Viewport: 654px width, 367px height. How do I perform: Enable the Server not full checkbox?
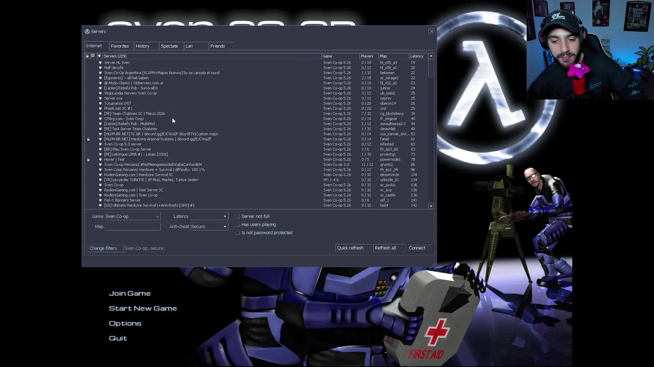(x=237, y=217)
